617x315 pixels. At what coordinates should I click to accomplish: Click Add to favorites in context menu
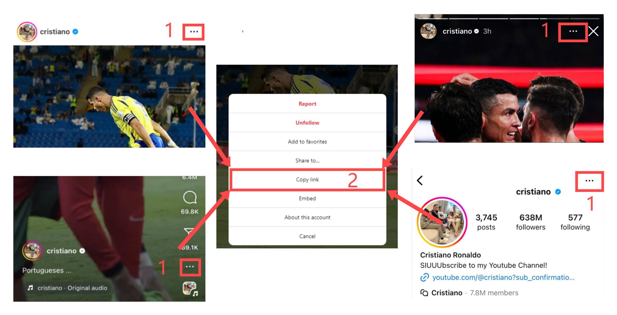[x=307, y=142]
